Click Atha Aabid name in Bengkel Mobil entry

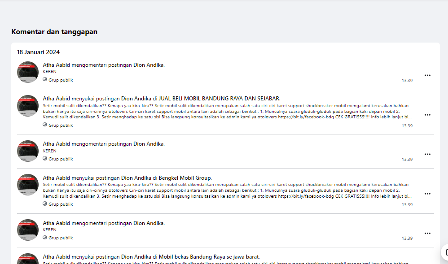57,177
